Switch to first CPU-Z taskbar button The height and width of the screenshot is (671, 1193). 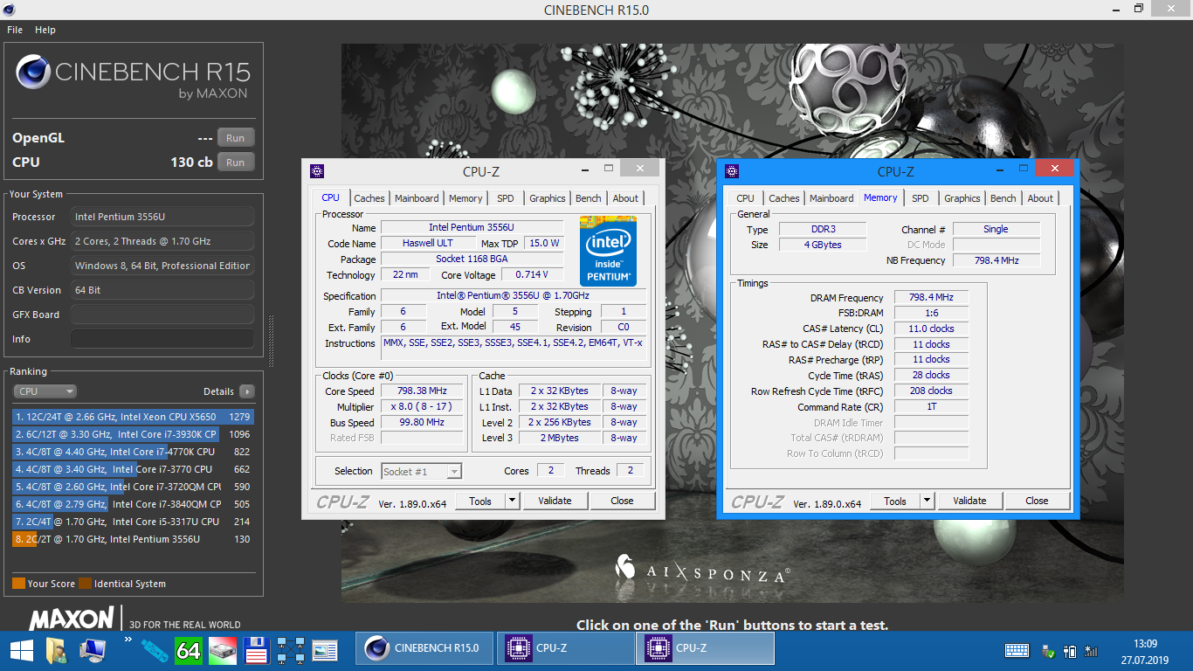[x=565, y=648]
